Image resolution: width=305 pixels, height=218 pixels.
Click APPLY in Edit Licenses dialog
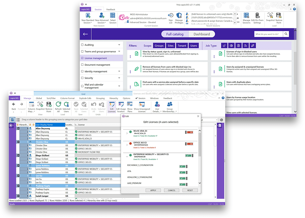(x=153, y=190)
